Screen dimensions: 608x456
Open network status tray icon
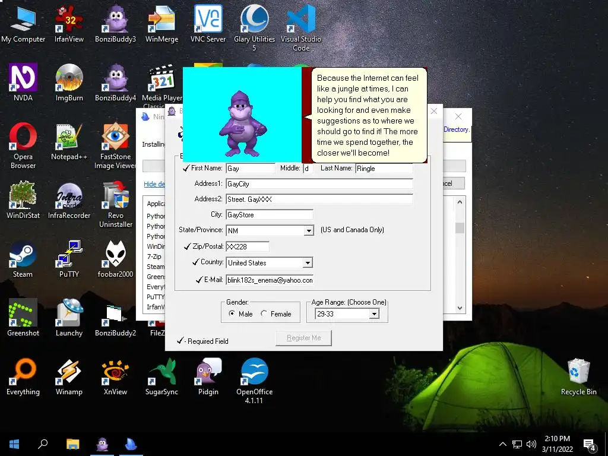point(517,444)
